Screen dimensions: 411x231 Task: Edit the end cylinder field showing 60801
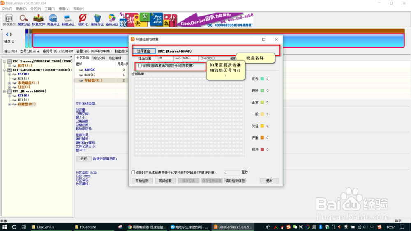coord(190,58)
